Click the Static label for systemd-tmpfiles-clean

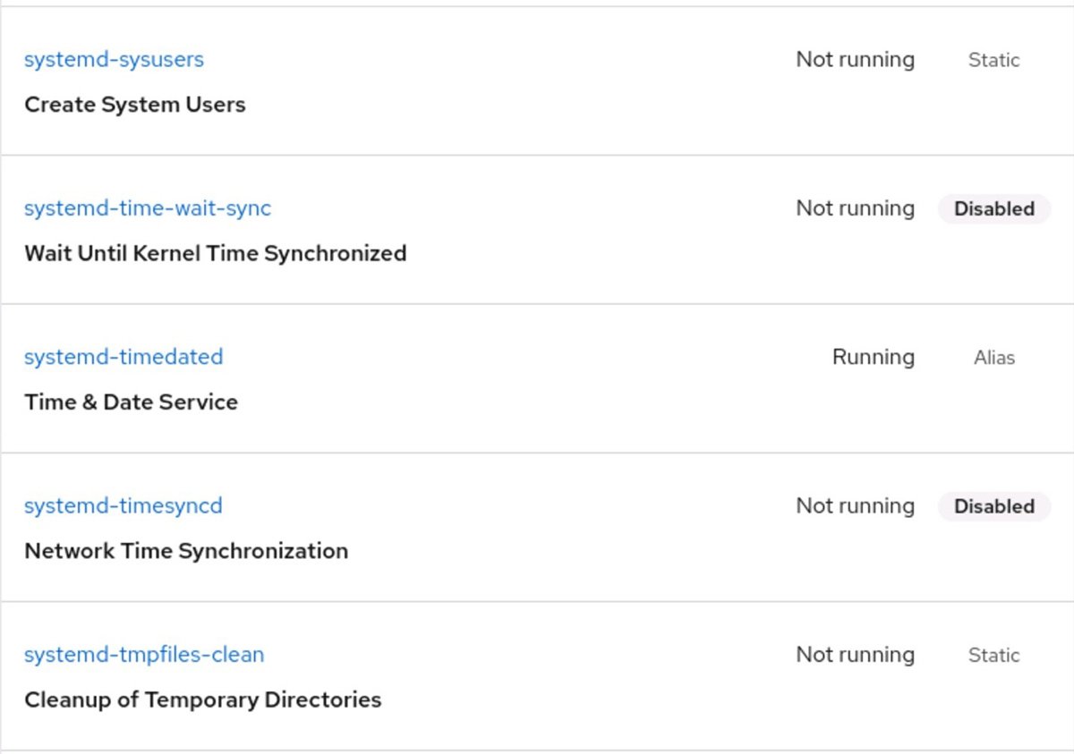point(993,656)
